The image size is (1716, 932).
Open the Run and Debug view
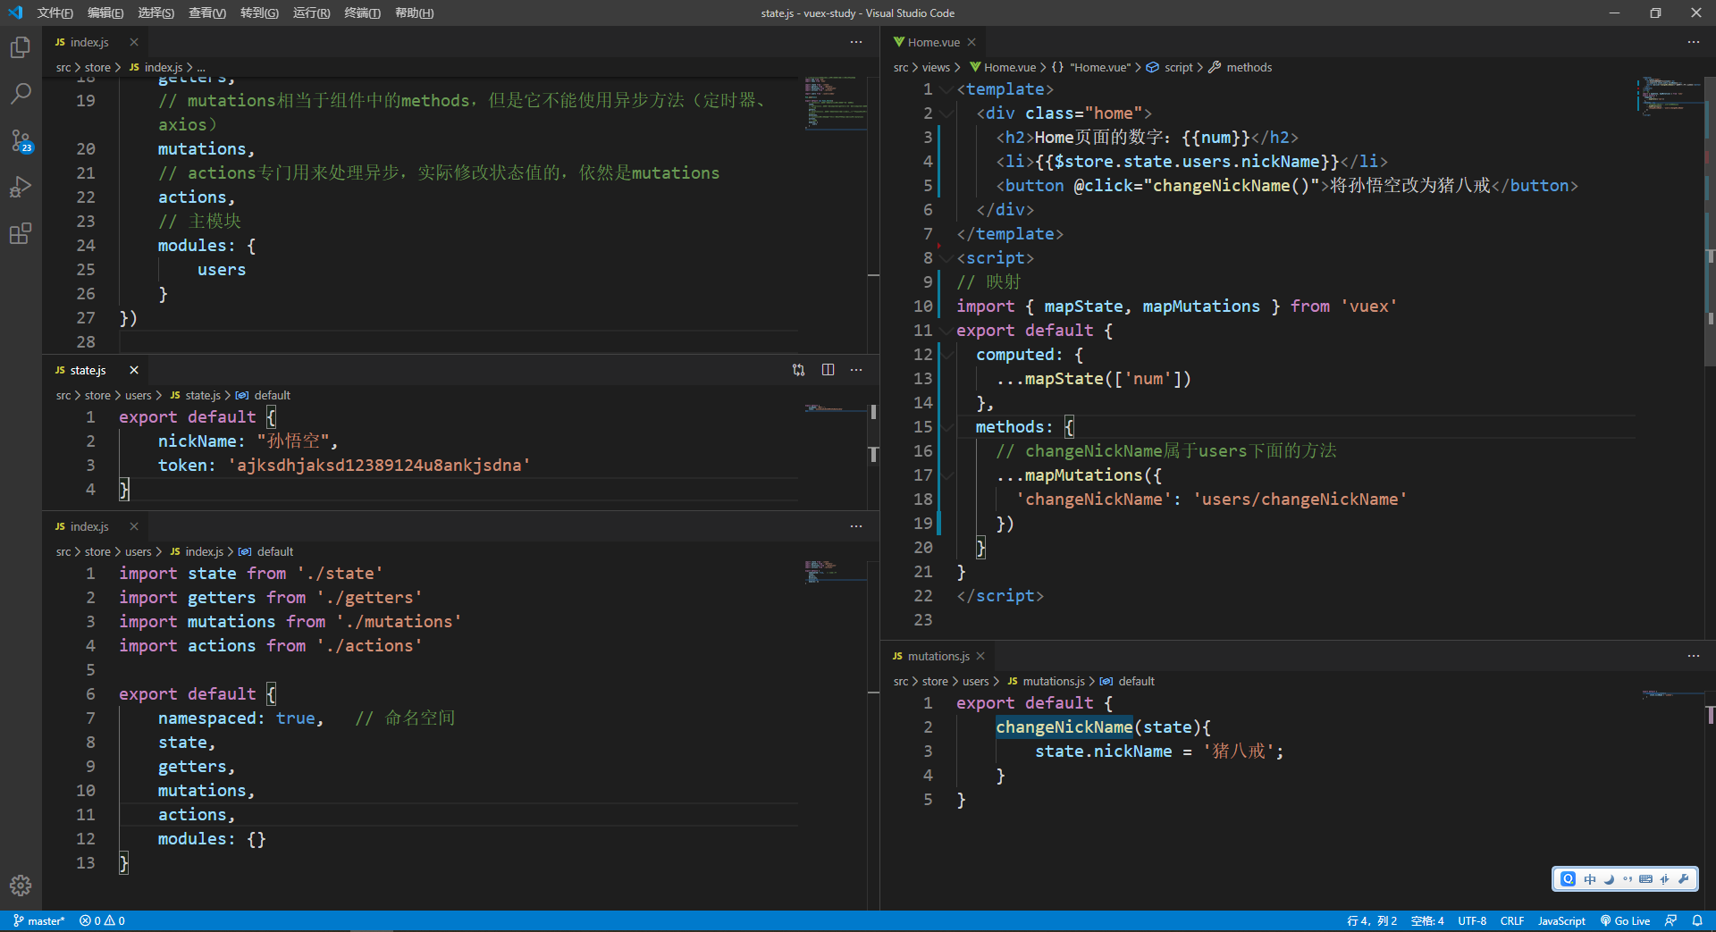pos(20,187)
